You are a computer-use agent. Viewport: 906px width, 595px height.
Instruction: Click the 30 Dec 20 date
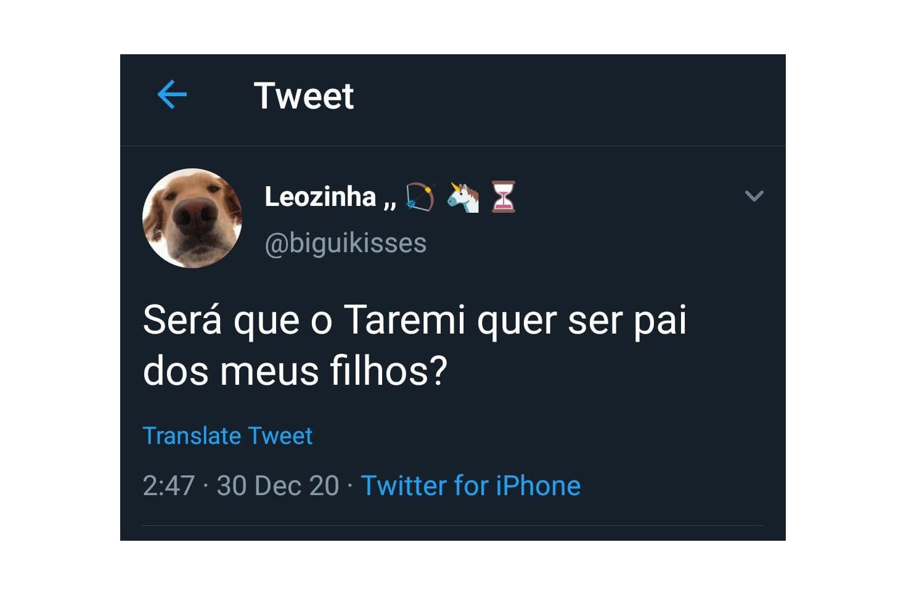[x=277, y=486]
